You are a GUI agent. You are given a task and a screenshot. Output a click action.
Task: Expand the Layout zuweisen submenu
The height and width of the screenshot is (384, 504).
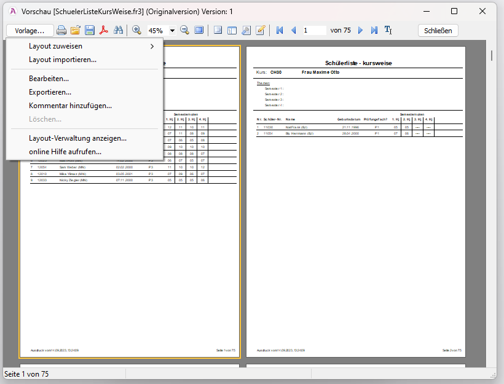point(84,46)
